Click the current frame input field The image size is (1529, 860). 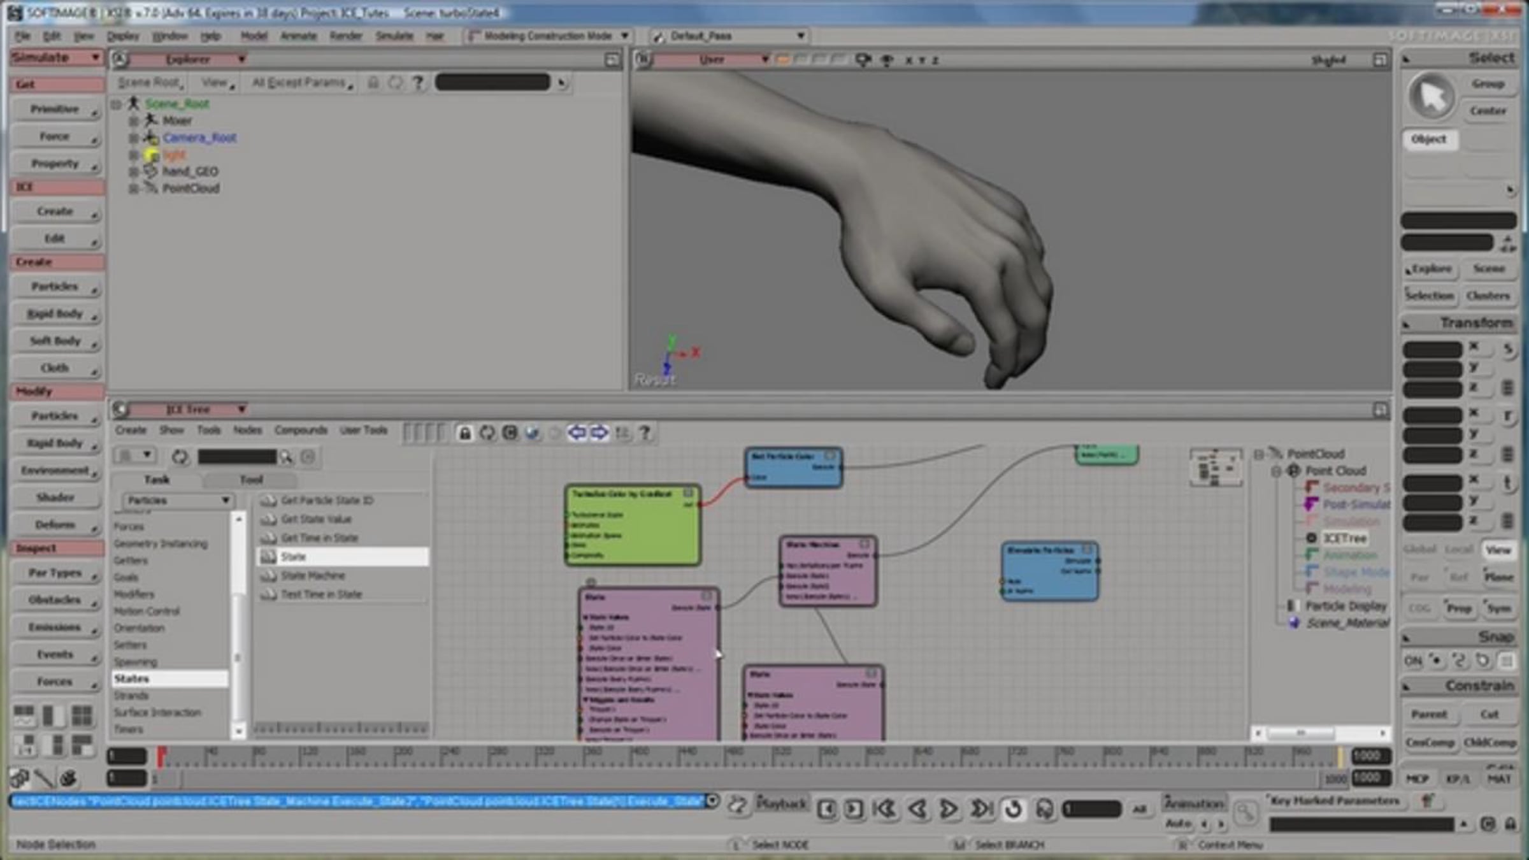tap(1091, 809)
